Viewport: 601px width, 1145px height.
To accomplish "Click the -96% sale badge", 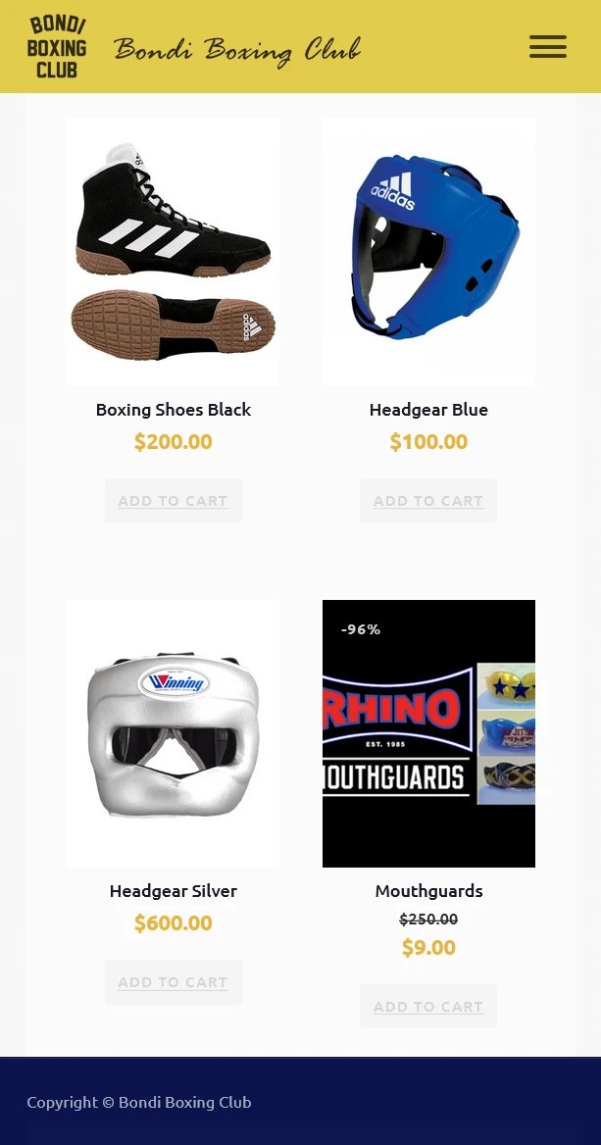I will pyautogui.click(x=361, y=629).
